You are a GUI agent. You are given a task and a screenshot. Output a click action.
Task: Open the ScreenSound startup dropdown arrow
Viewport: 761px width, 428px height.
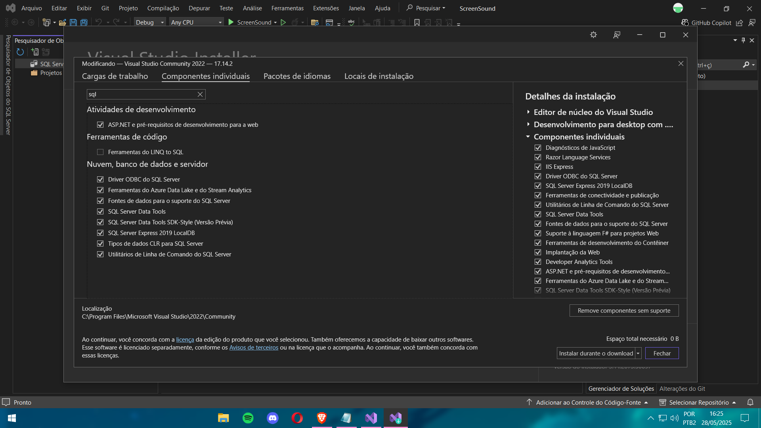[x=275, y=23]
